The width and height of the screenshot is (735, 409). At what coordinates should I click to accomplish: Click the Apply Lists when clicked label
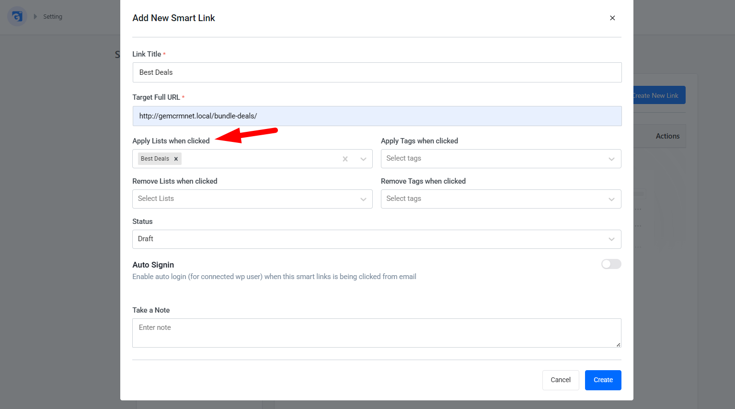[171, 141]
